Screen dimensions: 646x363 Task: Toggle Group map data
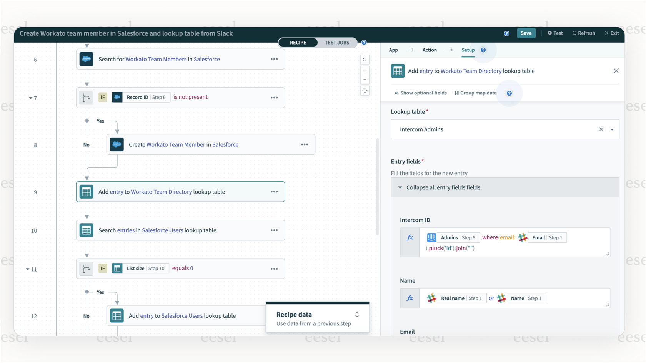pos(475,93)
